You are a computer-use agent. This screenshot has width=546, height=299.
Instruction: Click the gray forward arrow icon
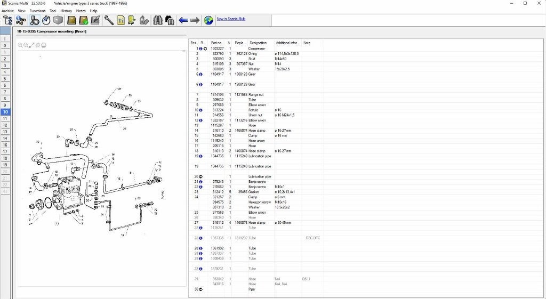pos(195,21)
